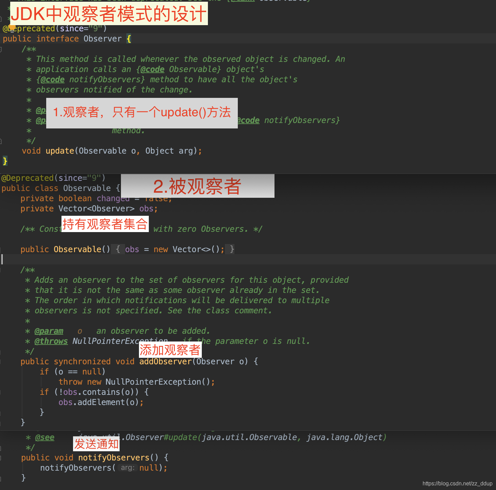Image resolution: width=496 pixels, height=490 pixels.
Task: Click the yellow closing brace ending Observer interface
Action: tap(5, 161)
